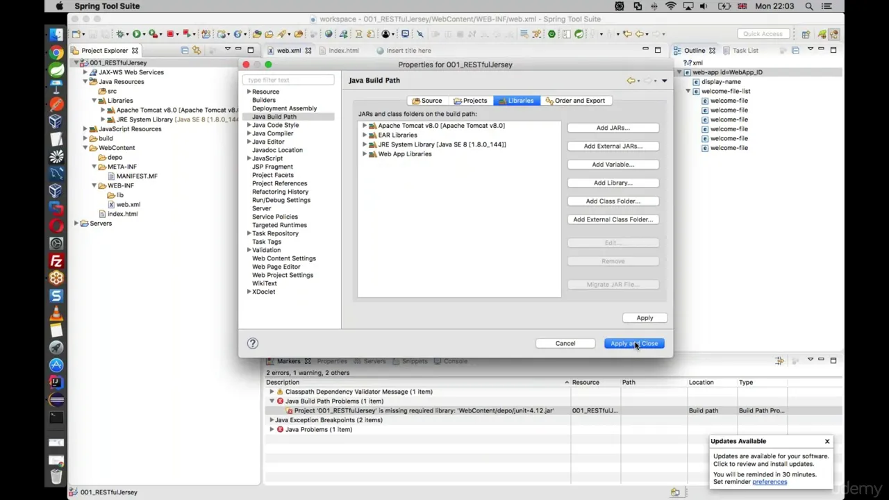Click the Debug bug toolbar icon
This screenshot has height=500, width=889.
coord(121,34)
